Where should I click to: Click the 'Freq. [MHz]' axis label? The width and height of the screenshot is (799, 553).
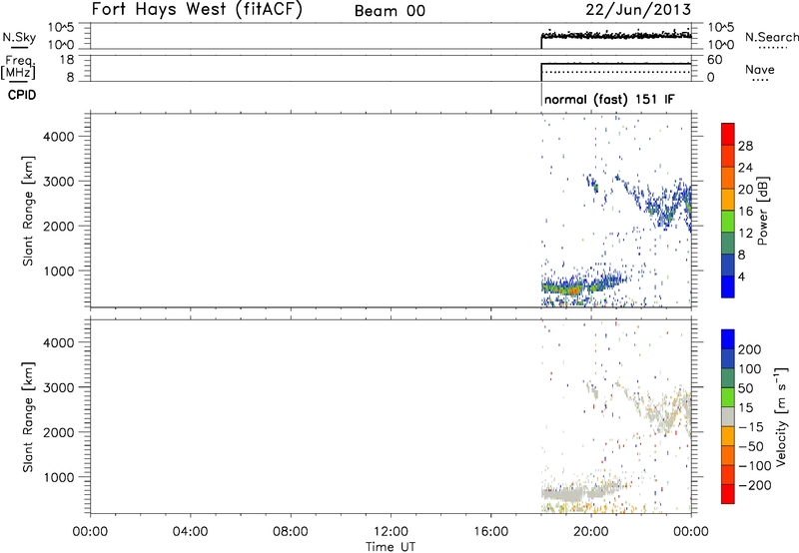[x=19, y=67]
